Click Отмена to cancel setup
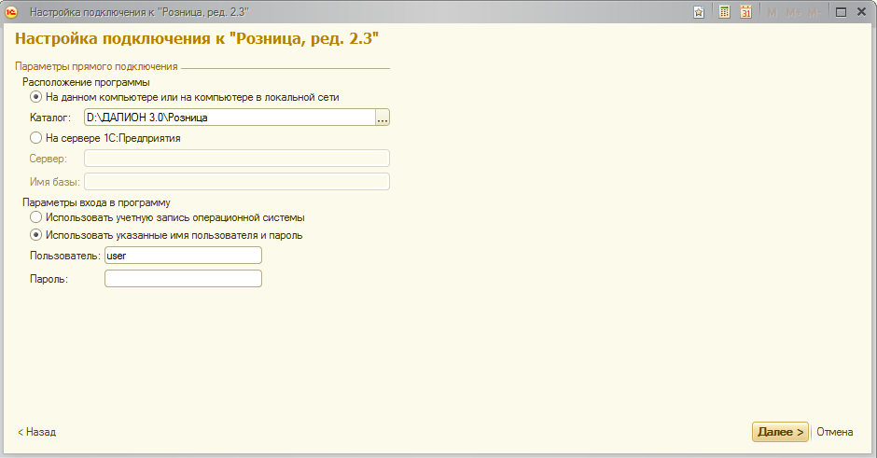Viewport: 877px width, 458px height. coord(834,432)
